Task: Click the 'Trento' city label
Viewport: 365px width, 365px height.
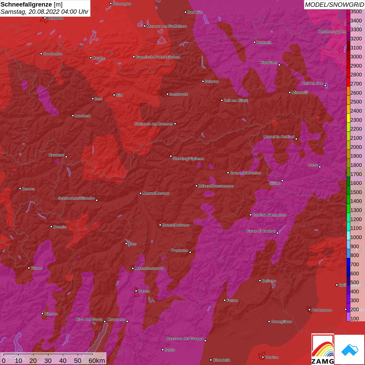Action: click(x=144, y=291)
